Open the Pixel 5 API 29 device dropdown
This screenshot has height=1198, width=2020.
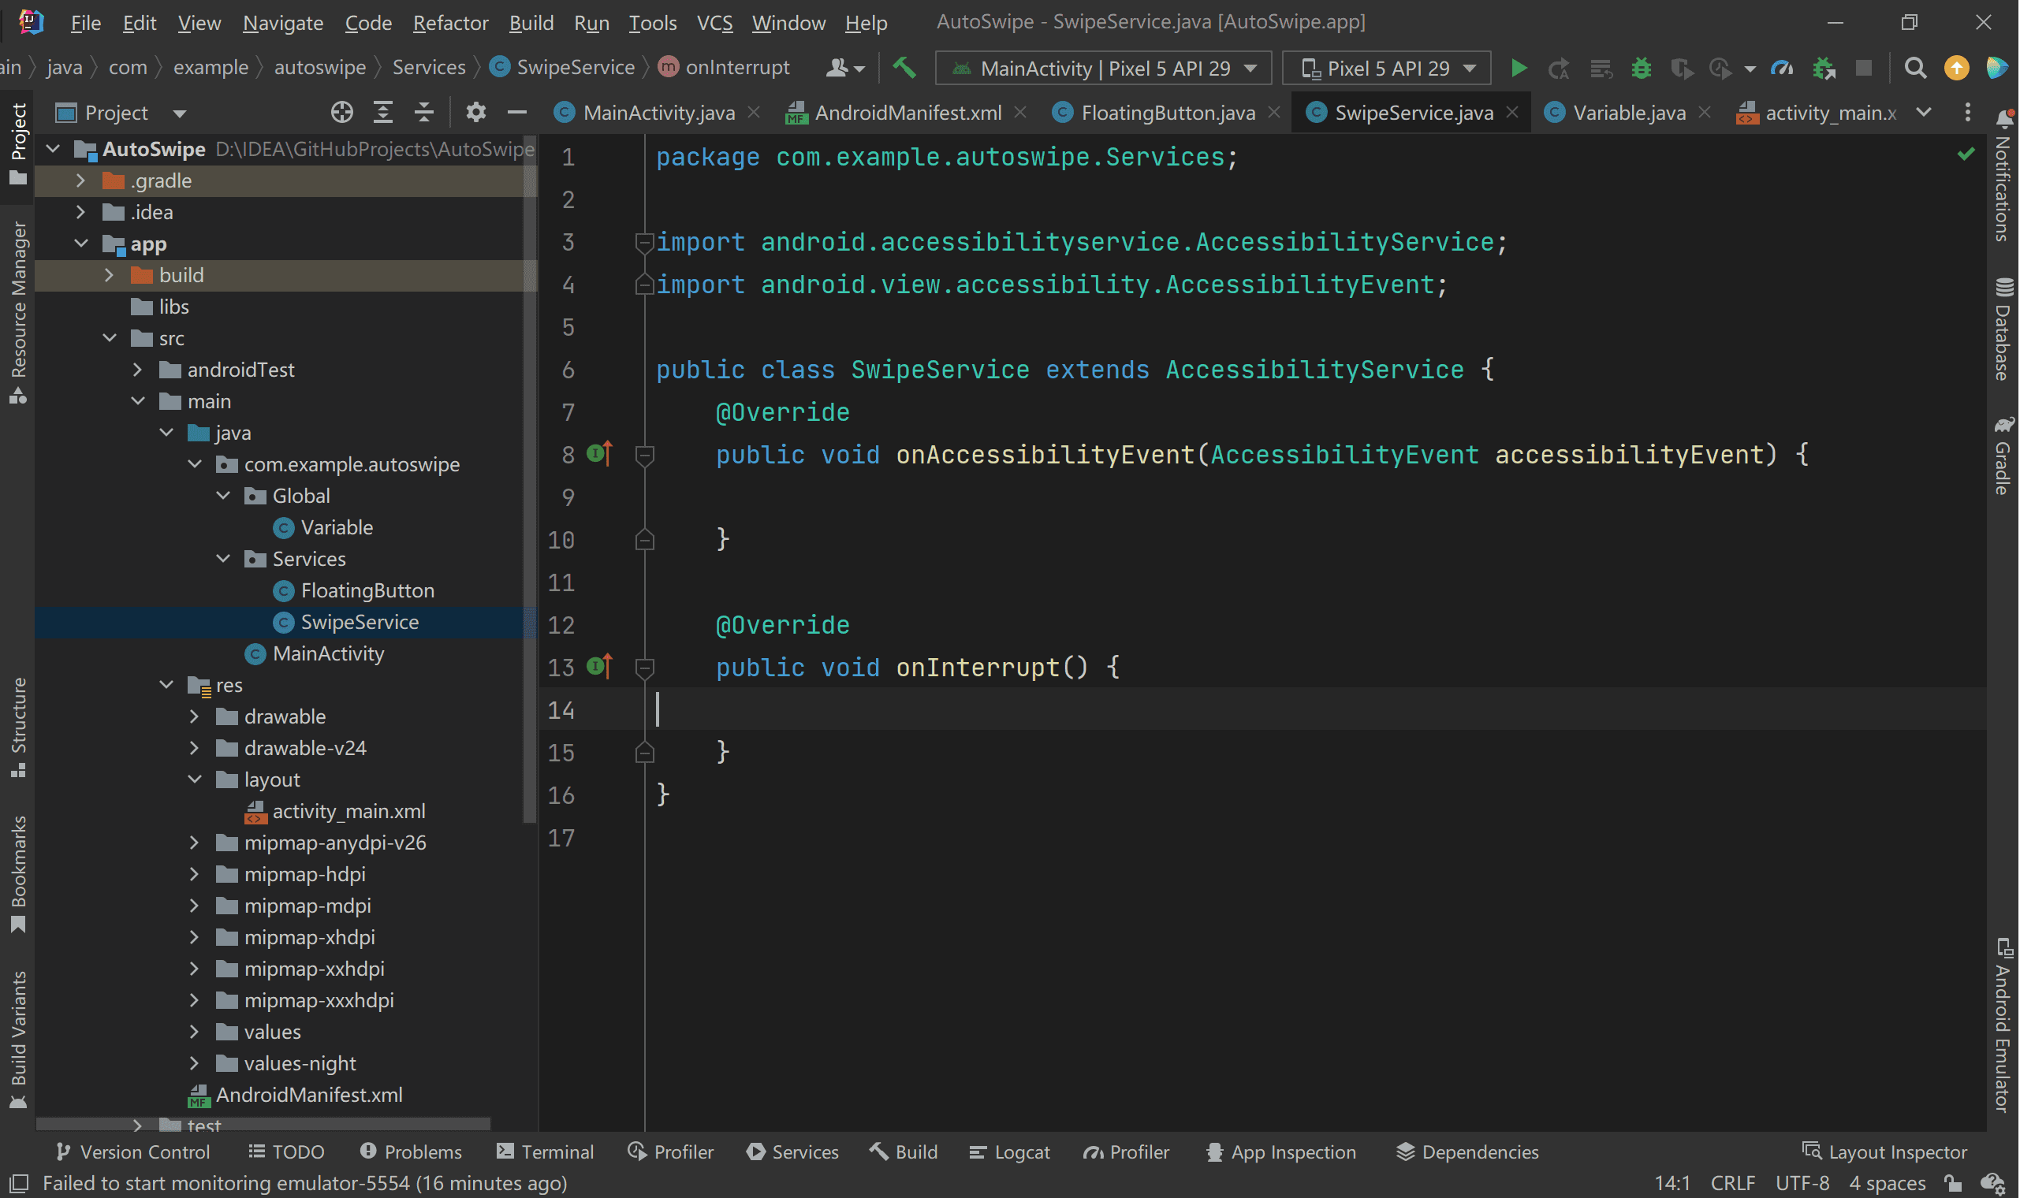tap(1387, 69)
